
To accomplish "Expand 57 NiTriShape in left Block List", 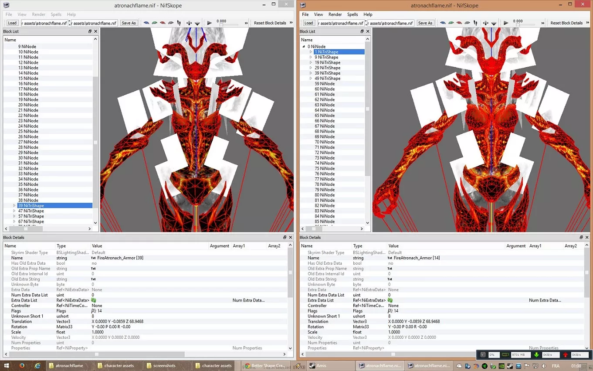I will [x=14, y=216].
